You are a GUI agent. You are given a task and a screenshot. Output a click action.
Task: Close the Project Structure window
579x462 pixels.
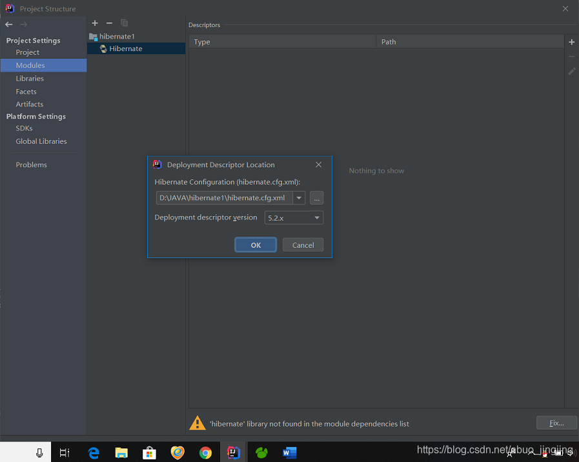coord(565,8)
